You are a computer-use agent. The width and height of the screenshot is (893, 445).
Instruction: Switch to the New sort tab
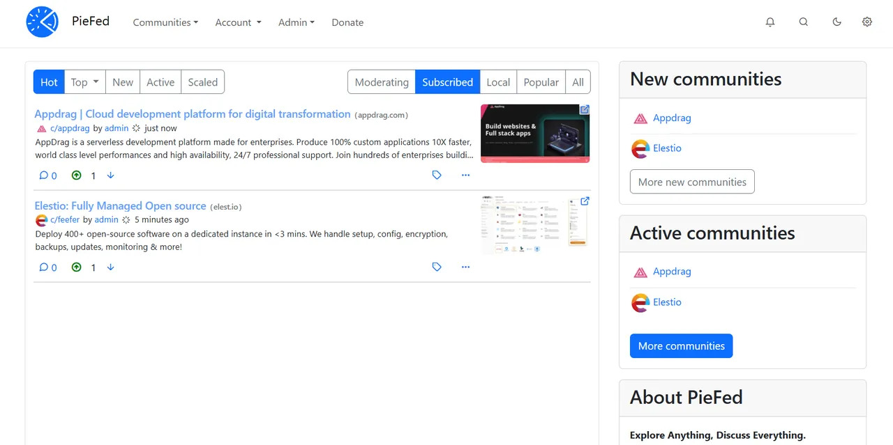pos(123,82)
